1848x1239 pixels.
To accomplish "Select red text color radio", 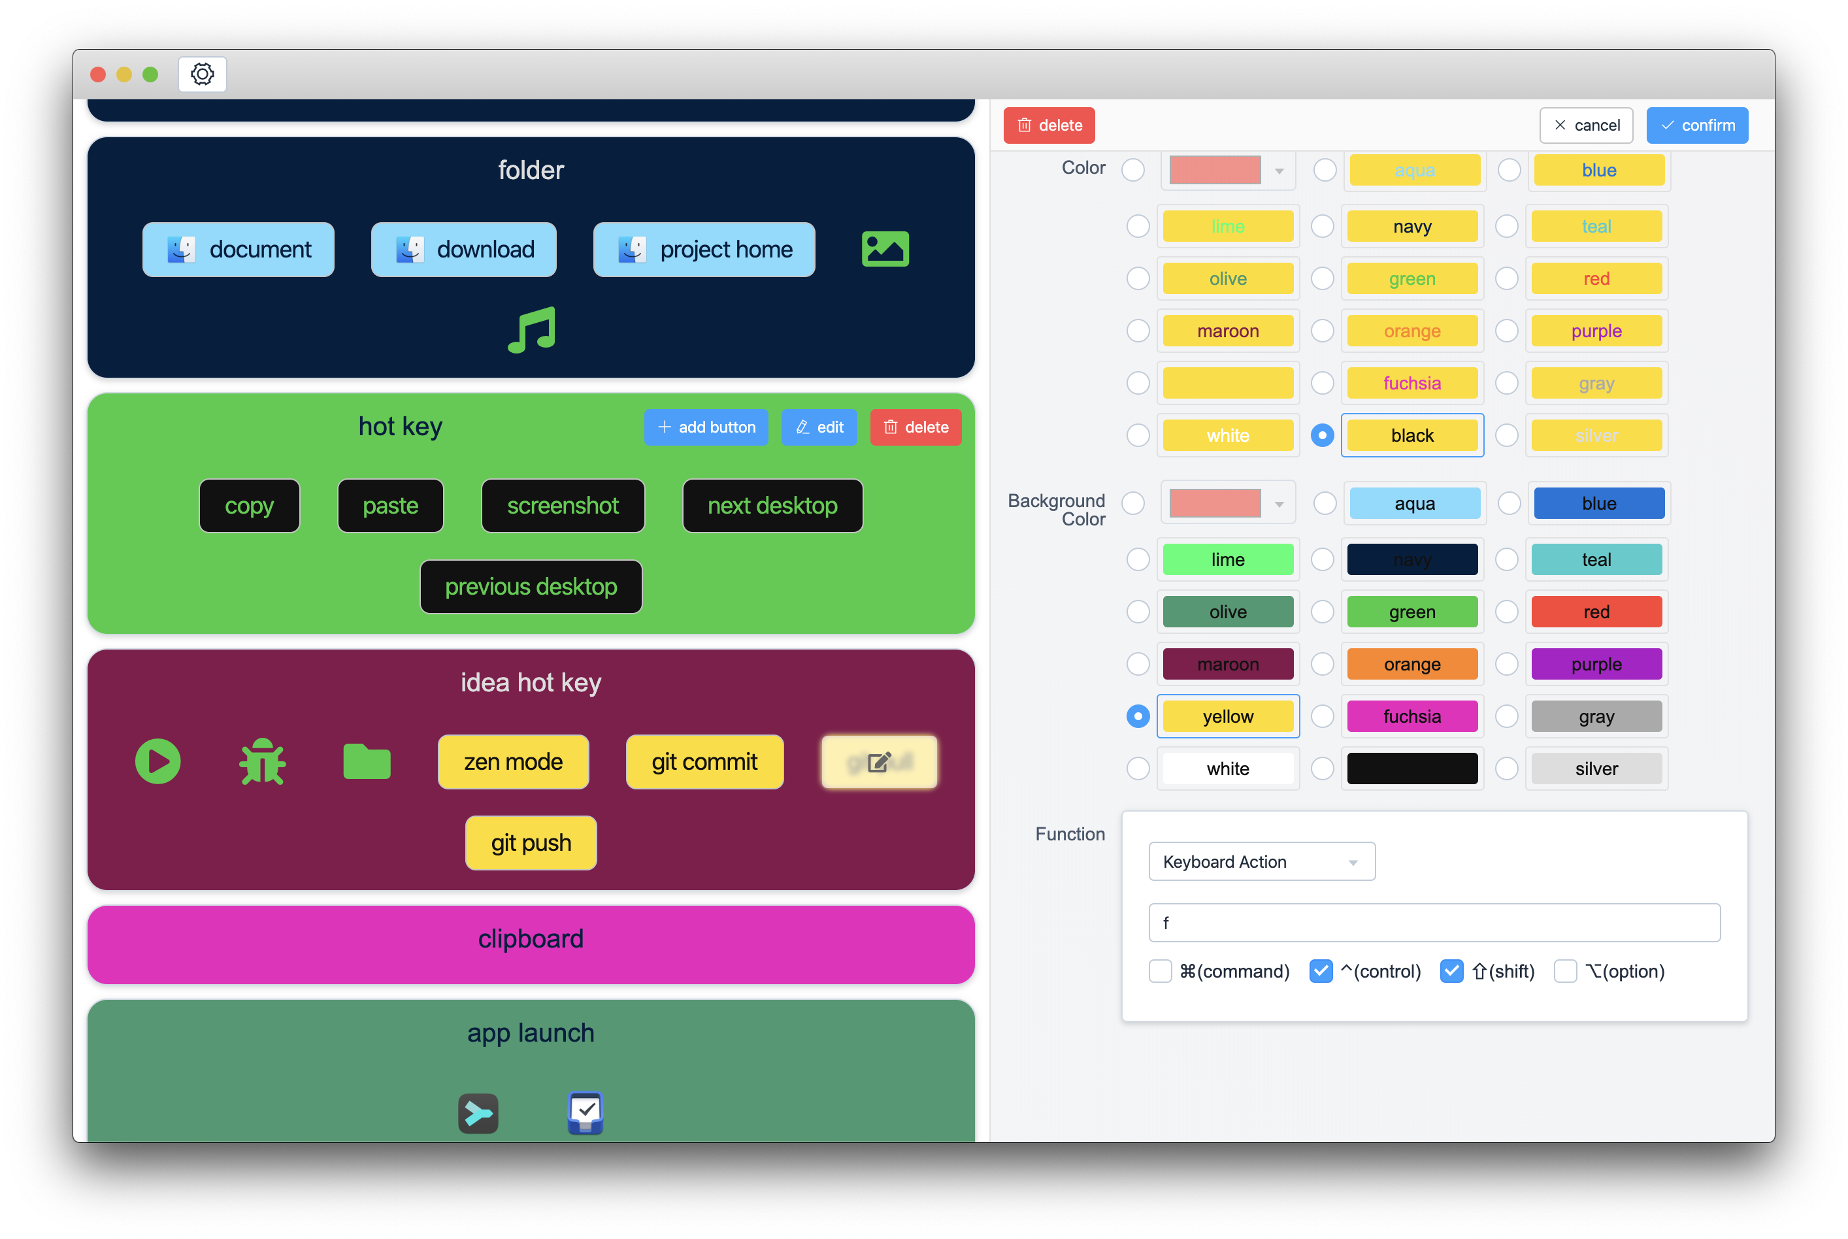I will pyautogui.click(x=1506, y=278).
